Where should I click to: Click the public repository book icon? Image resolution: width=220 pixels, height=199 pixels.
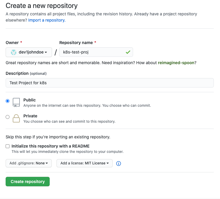tap(16, 103)
